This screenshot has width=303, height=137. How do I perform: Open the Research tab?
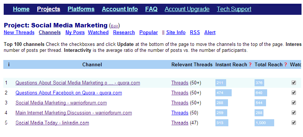tap(124, 33)
